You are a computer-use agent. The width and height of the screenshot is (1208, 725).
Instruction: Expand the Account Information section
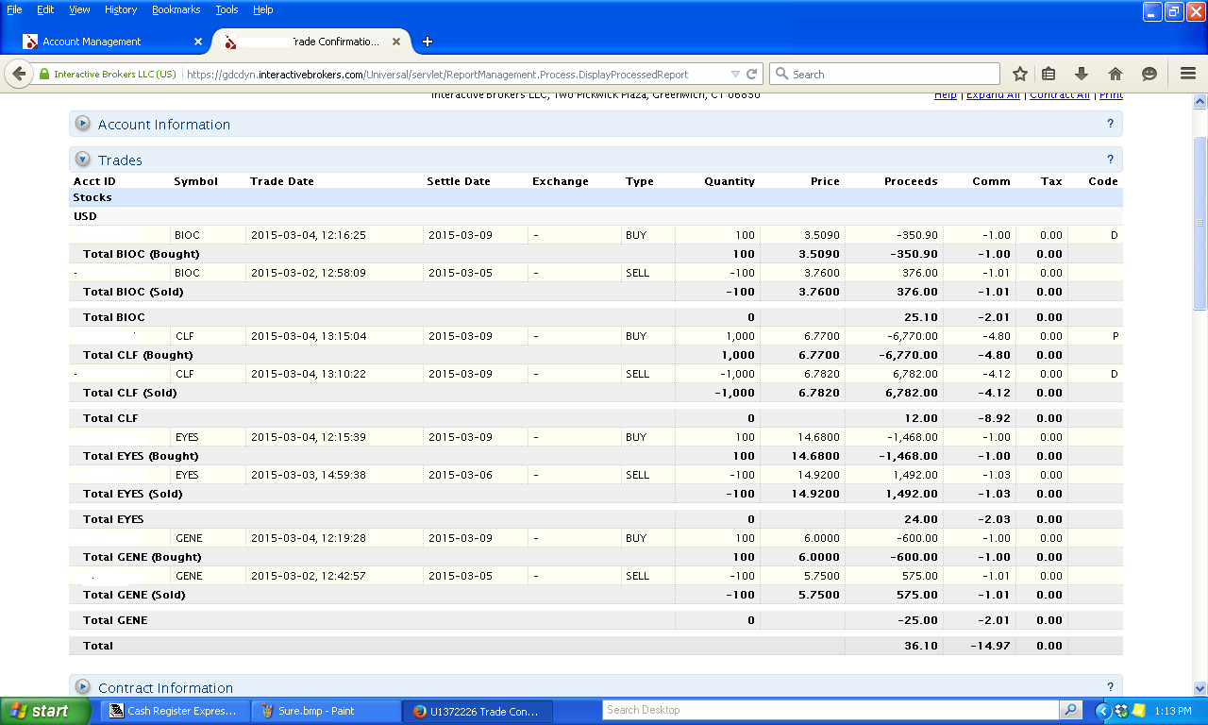coord(83,124)
